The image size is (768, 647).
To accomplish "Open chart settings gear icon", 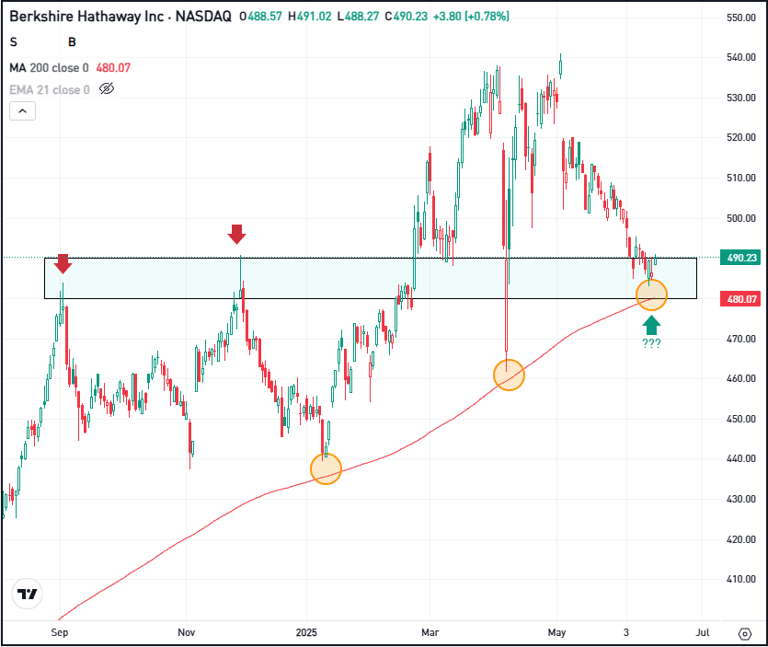I will click(744, 634).
